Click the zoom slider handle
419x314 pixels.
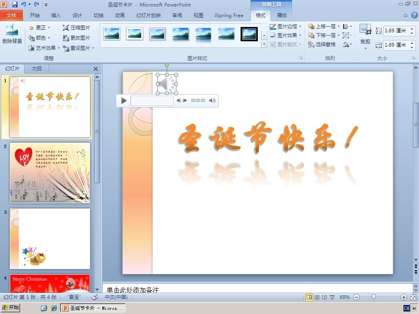coord(374,297)
